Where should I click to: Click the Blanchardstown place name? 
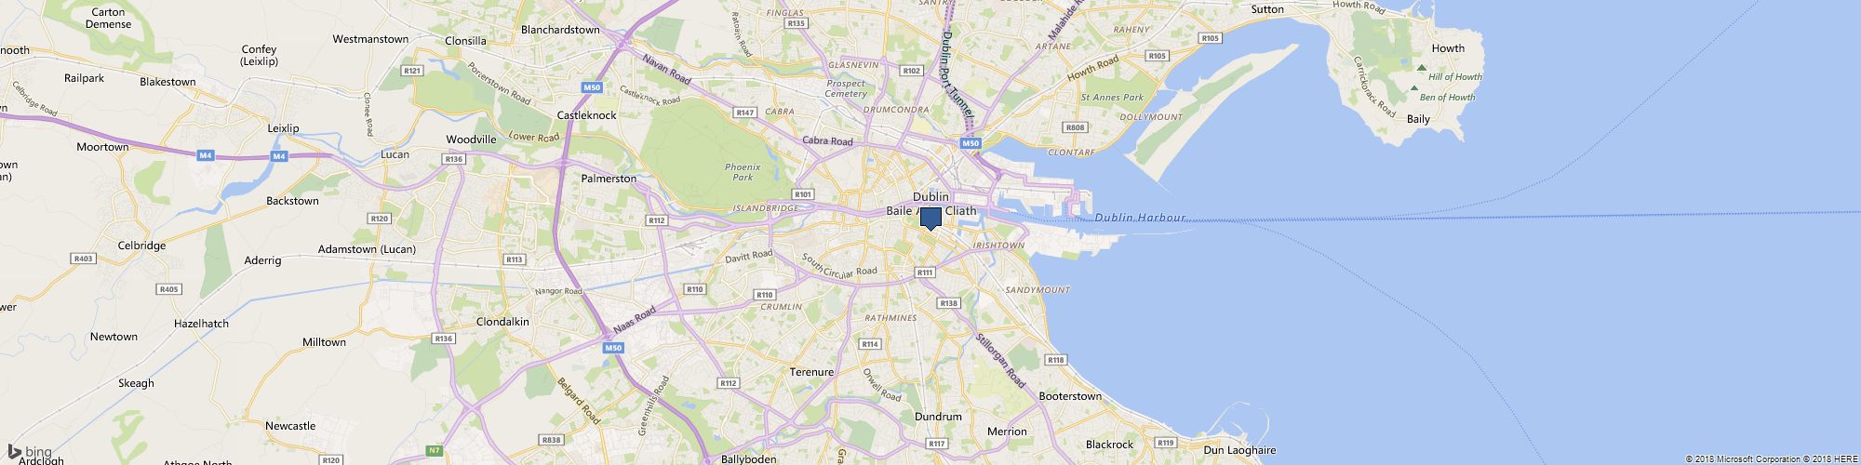560,30
